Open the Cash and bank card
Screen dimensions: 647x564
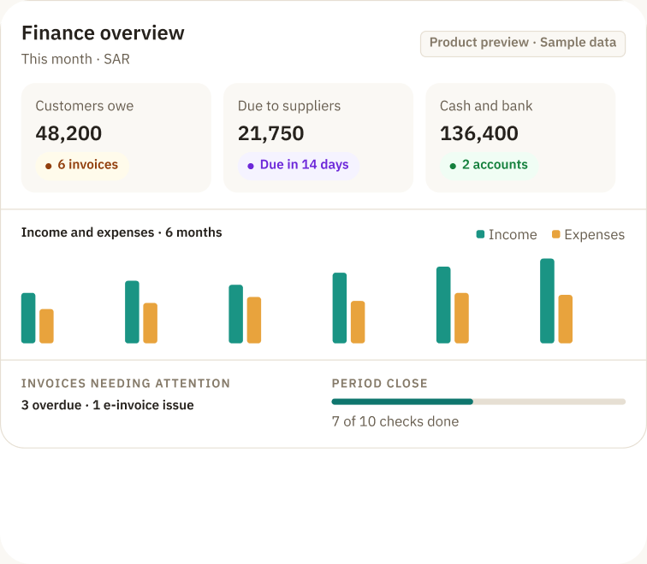[x=520, y=138]
